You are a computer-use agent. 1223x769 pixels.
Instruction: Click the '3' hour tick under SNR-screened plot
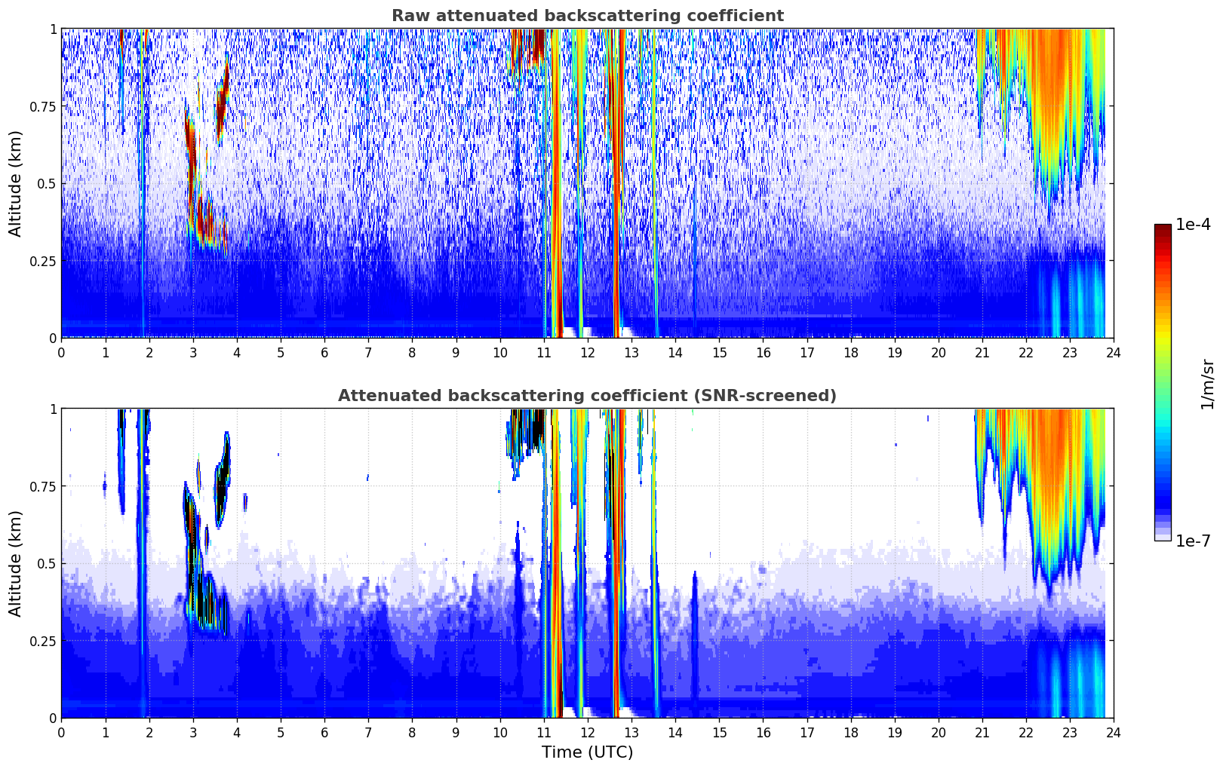(193, 732)
